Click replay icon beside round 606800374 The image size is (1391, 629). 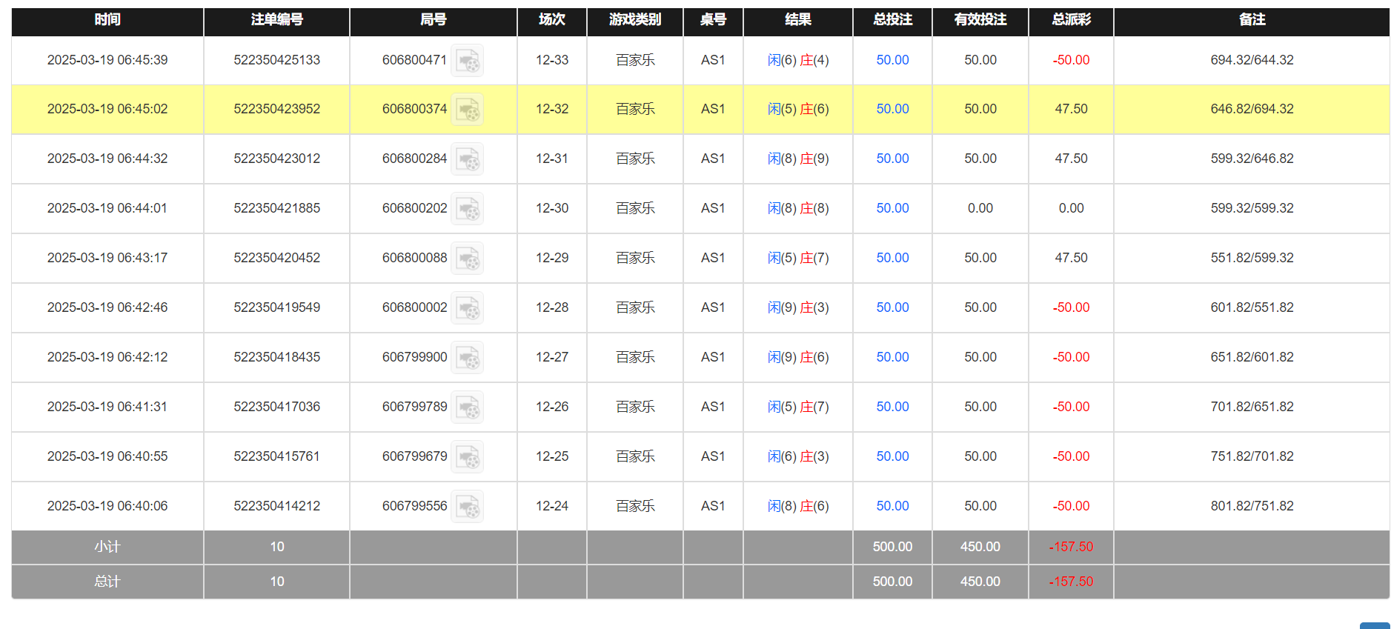tap(467, 110)
